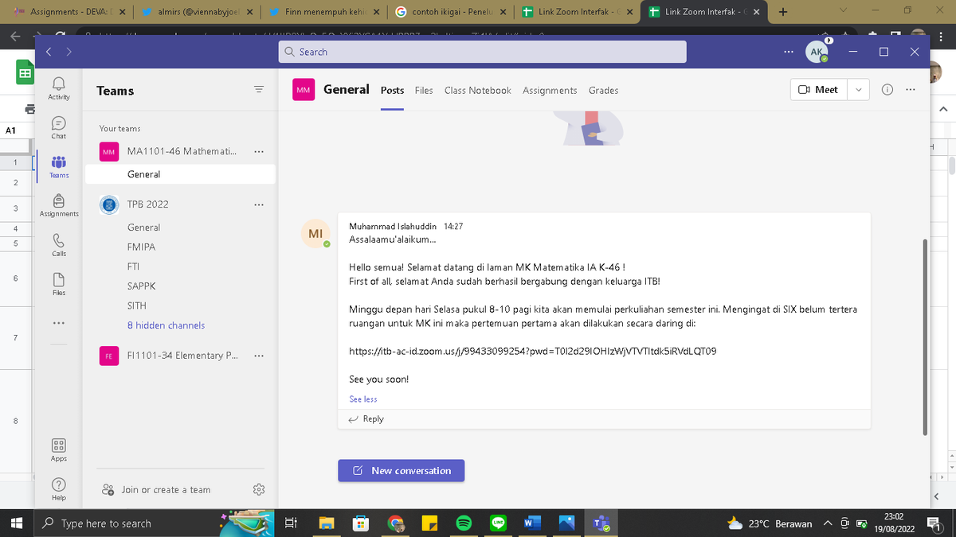This screenshot has width=956, height=537.
Task: Click the posts vertical scrollbar
Action: tap(925, 336)
